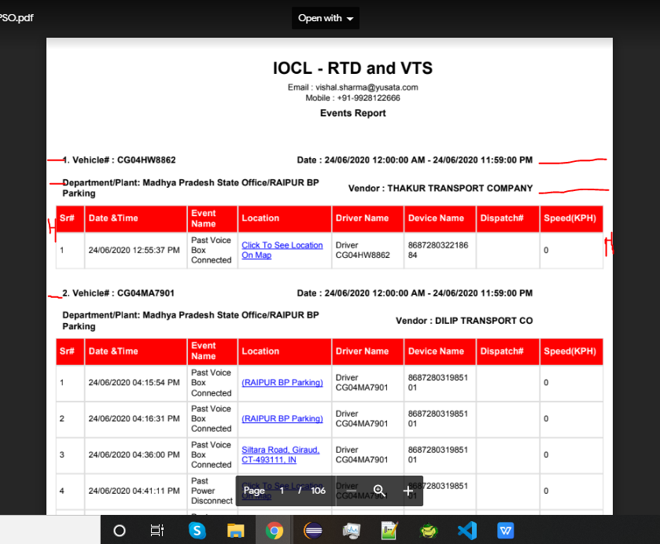660x544 pixels.
Task: Click Vendor DILIP TRANSPORT CO text
Action: (x=464, y=321)
